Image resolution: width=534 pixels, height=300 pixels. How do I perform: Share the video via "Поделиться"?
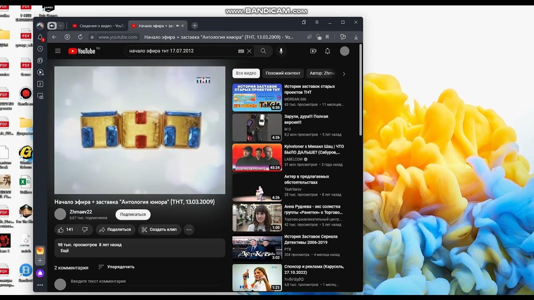click(116, 230)
